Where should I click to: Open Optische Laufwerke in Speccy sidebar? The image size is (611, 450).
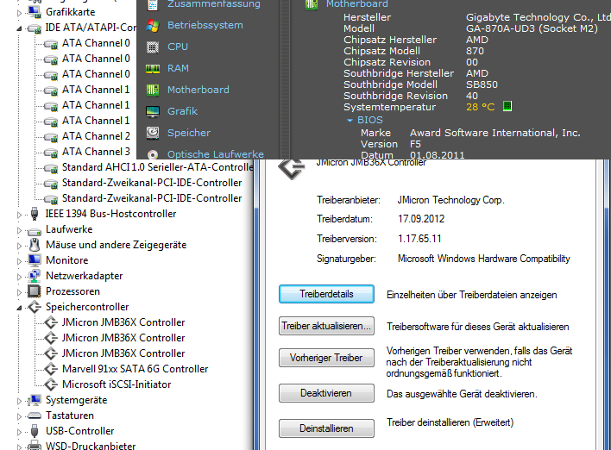tap(215, 154)
